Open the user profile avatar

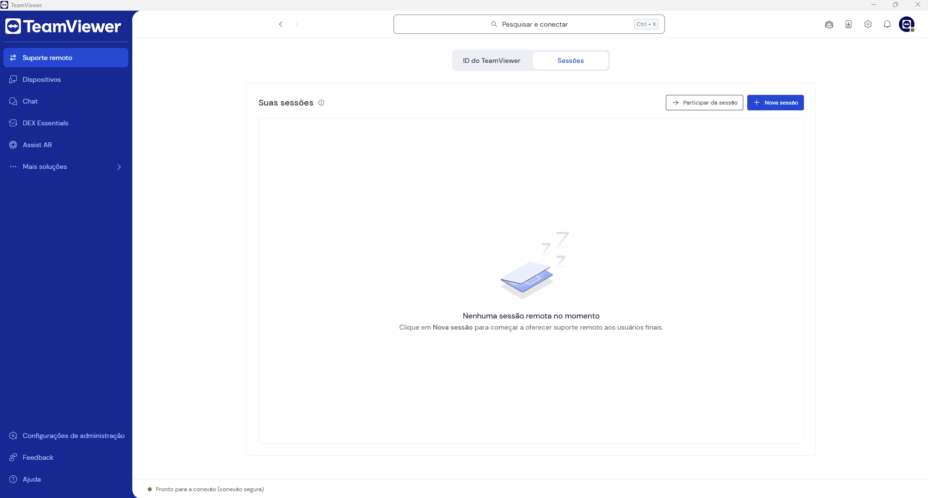click(907, 24)
